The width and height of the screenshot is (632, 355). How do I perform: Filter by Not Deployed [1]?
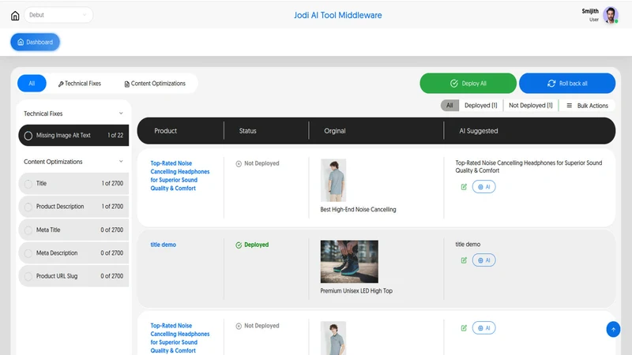[x=530, y=106]
